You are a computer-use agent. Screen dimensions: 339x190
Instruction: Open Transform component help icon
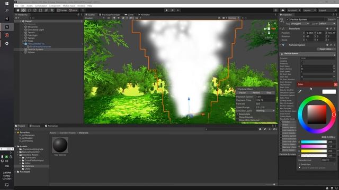[x=327, y=28]
